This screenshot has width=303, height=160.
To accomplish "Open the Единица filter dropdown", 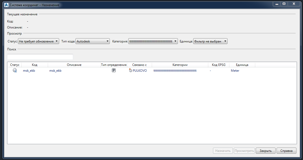I will point(210,41).
